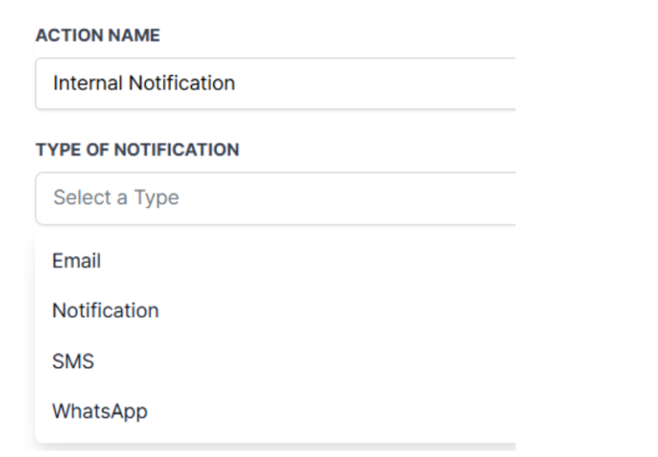Place cursor in the Internal Notification textbox
Screen dimensions: 658x457
[274, 83]
